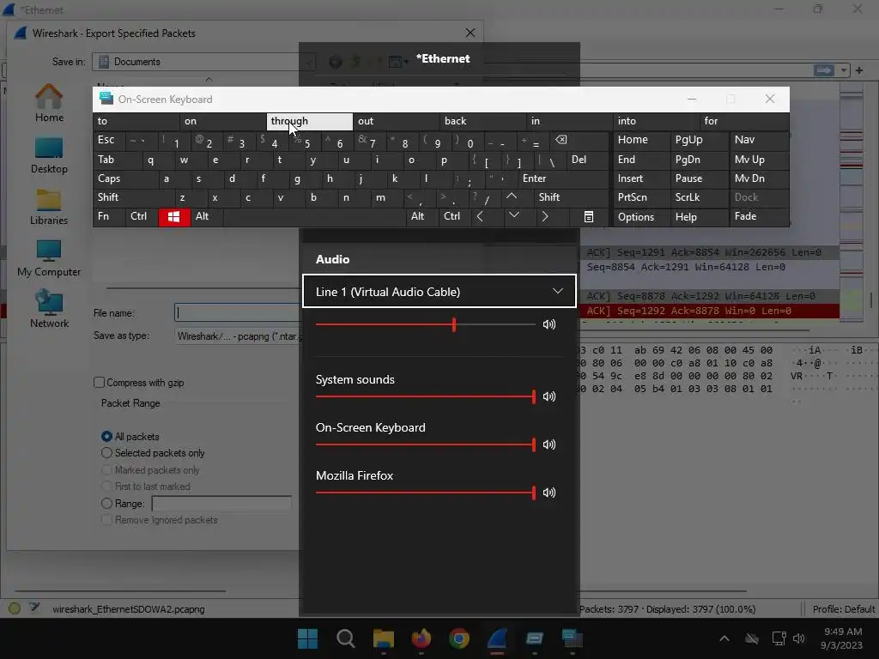This screenshot has height=659, width=879.
Task: Click Wireshark expert info circle in status bar
Action: 15,608
